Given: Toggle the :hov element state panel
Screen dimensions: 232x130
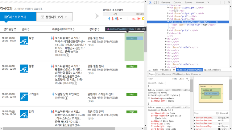Looking at the screenshot, I should click(x=175, y=79).
